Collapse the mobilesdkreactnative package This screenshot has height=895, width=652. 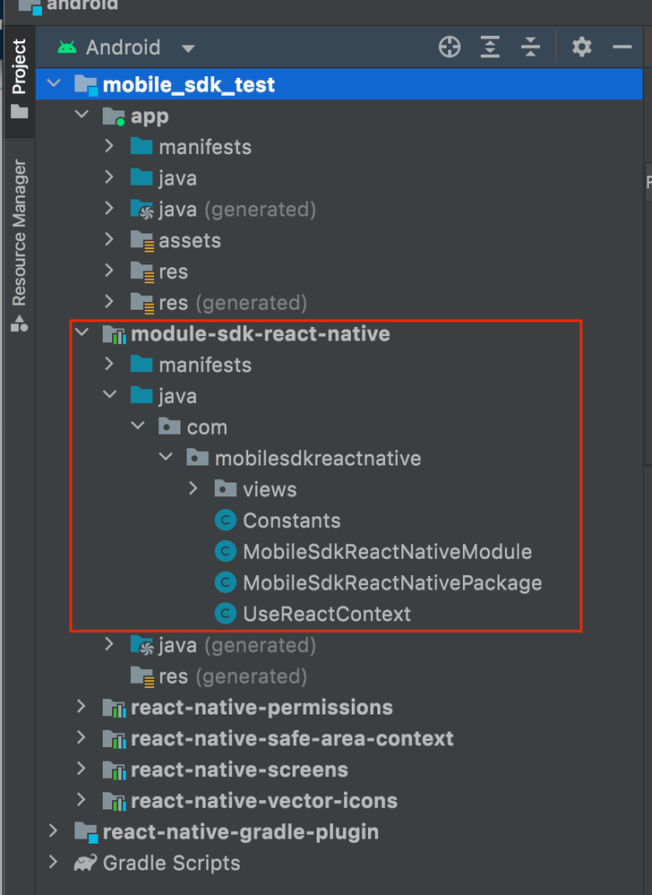(166, 458)
